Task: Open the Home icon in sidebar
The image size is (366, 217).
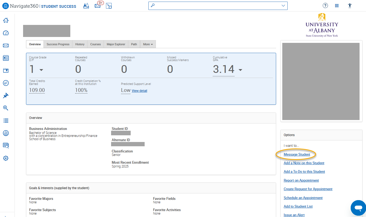Action: click(6, 20)
